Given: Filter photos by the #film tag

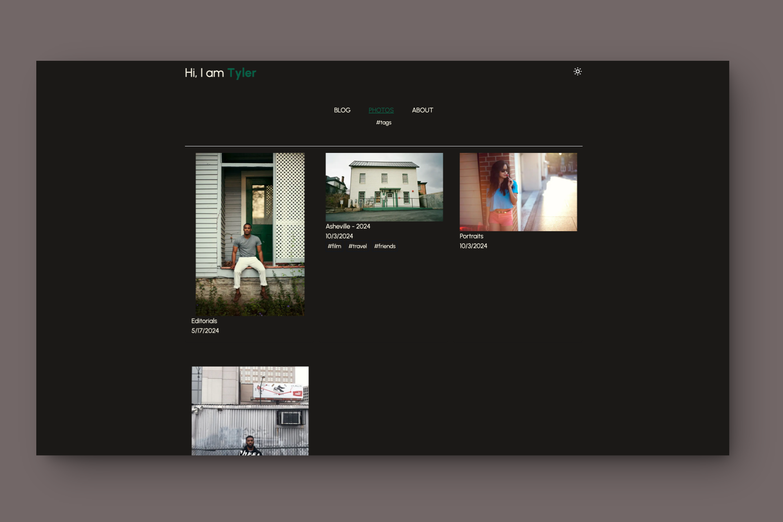Looking at the screenshot, I should pos(335,246).
